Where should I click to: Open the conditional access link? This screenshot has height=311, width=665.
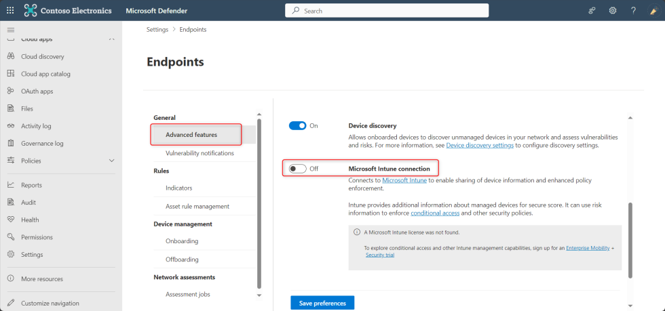coord(435,213)
